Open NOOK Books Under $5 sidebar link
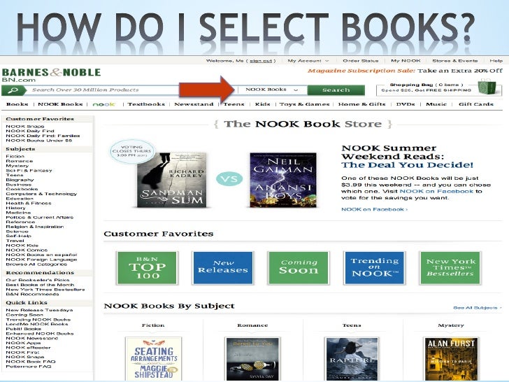Screen dimensions: 509x382 [39, 141]
